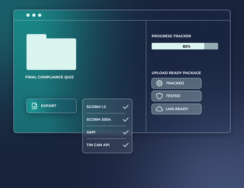Choose SCORM 2004 export format
244x188 pixels.
99,120
